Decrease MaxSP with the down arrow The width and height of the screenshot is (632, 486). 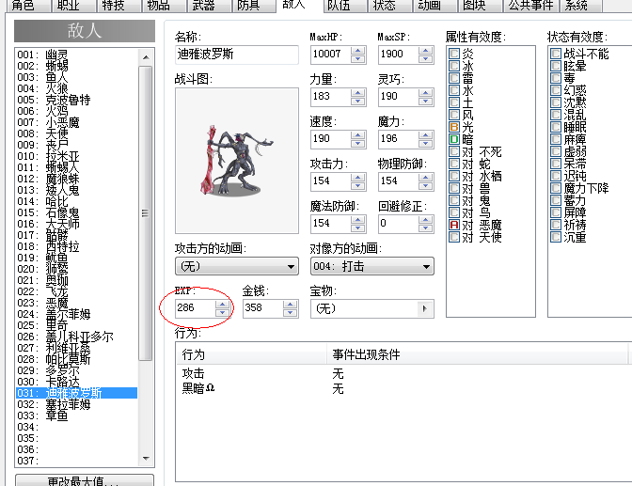coord(426,59)
